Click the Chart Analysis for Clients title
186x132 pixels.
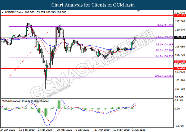tap(93, 4)
